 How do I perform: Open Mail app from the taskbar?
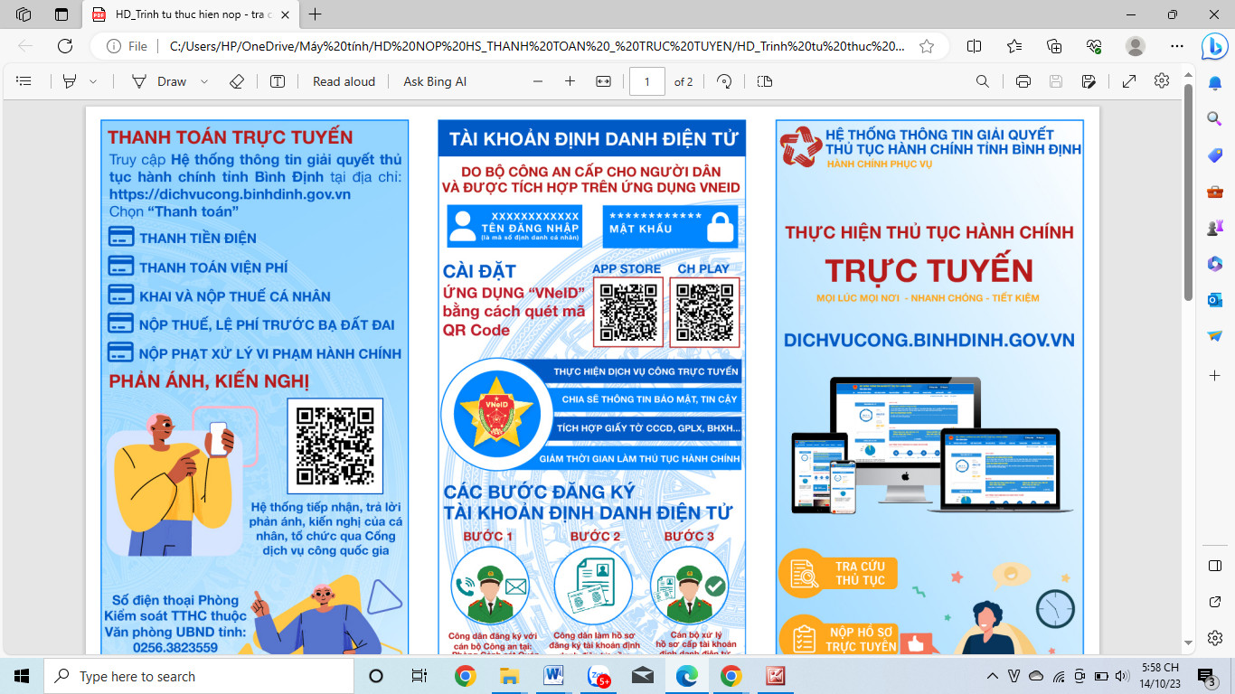(x=643, y=676)
